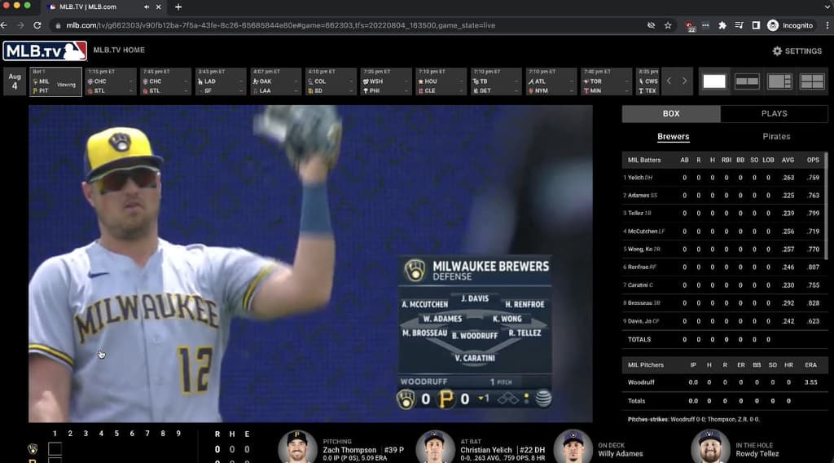Open the browser extensions puzzle icon
Image resolution: width=834 pixels, height=463 pixels.
(x=722, y=25)
